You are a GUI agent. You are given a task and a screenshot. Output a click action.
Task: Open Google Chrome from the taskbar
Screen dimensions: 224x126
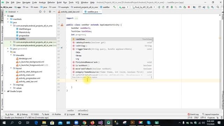84,123
